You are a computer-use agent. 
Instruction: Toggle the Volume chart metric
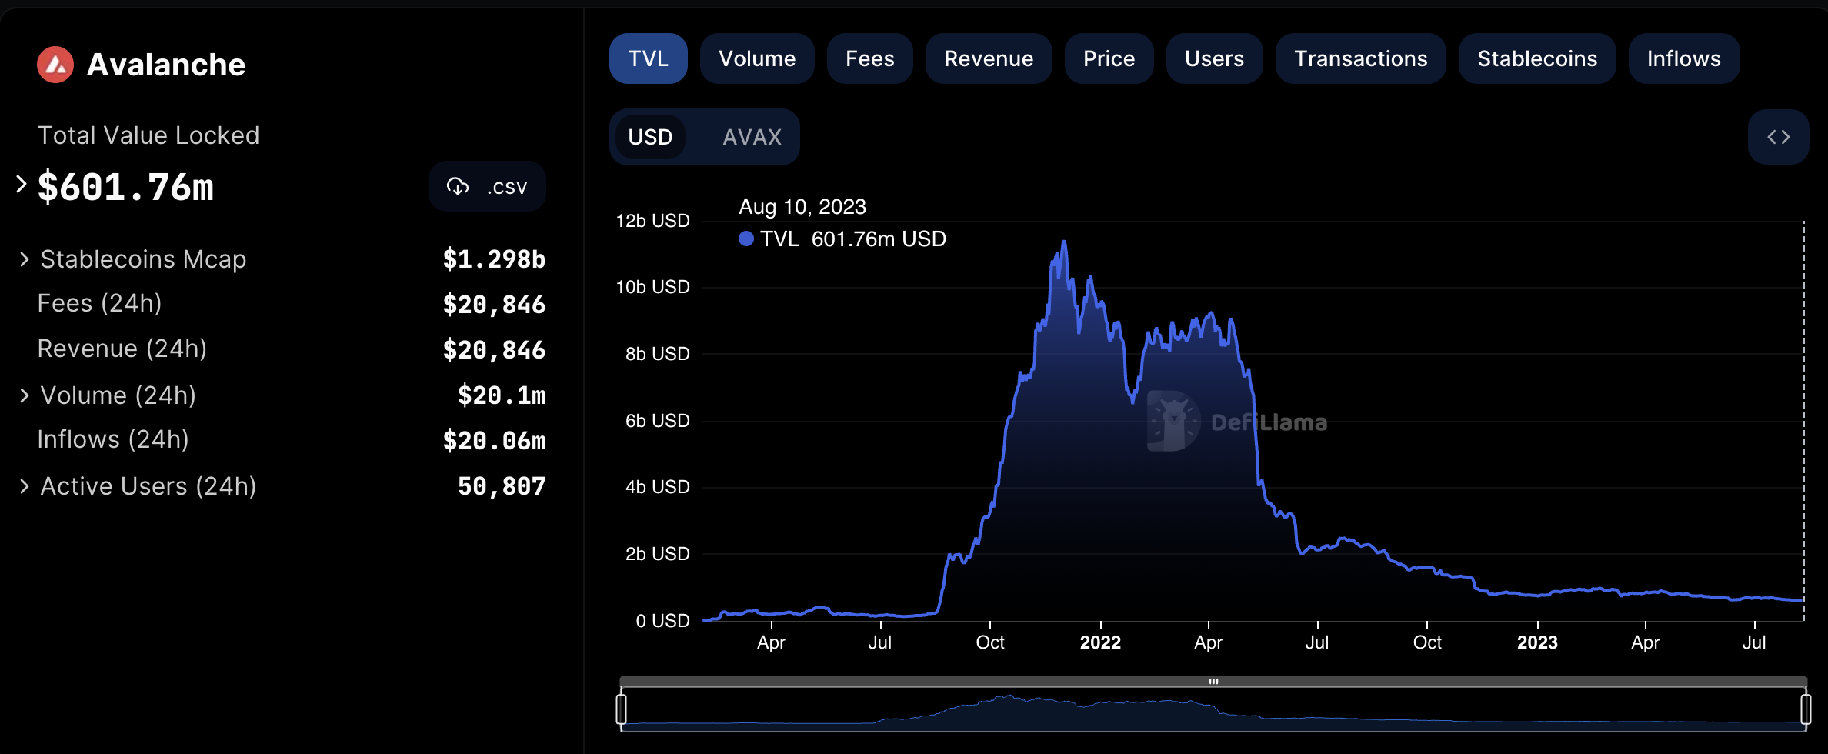point(756,58)
